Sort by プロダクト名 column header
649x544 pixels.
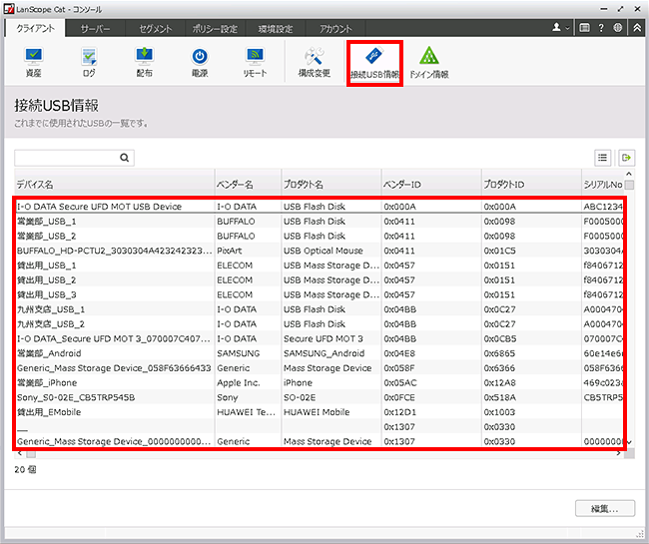point(331,185)
